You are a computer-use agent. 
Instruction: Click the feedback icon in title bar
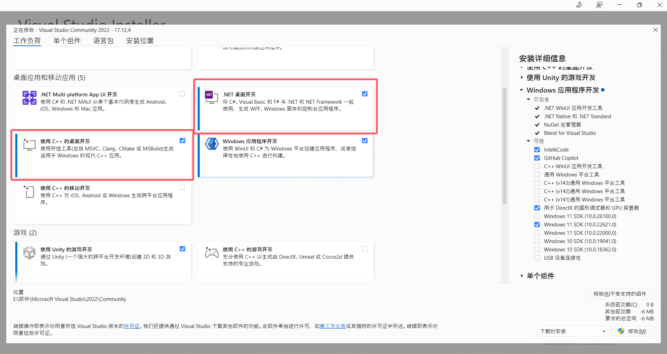(599, 5)
